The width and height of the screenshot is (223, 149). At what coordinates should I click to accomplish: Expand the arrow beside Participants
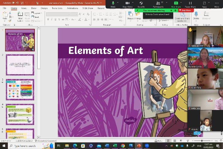pyautogui.click(x=167, y=3)
